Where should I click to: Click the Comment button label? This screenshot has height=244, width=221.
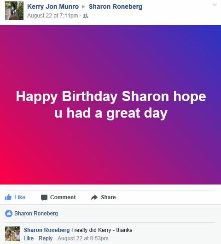click(63, 197)
